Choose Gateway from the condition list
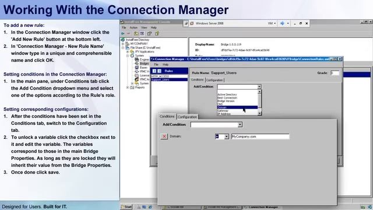 pos(237,111)
